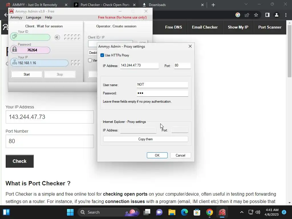
Task: Click the lock icon beside the password field
Action: tap(14, 49)
